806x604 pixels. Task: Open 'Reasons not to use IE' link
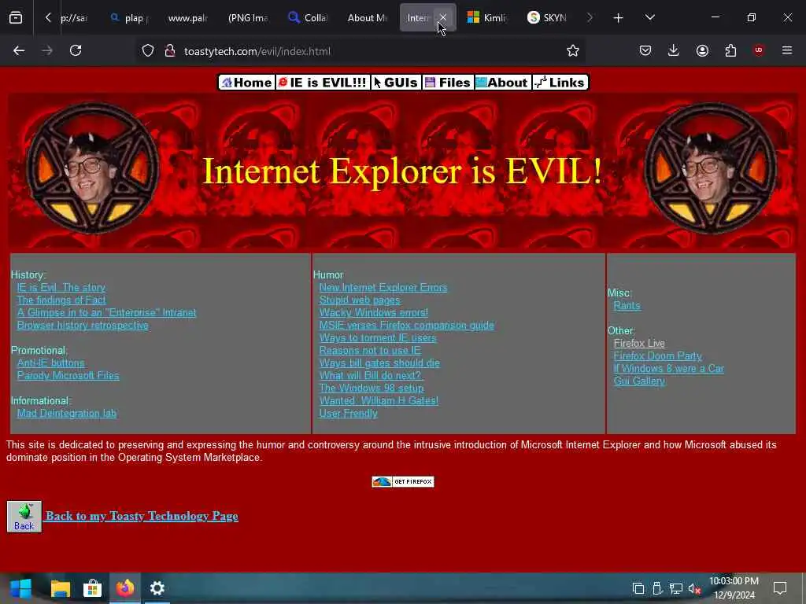tap(370, 350)
